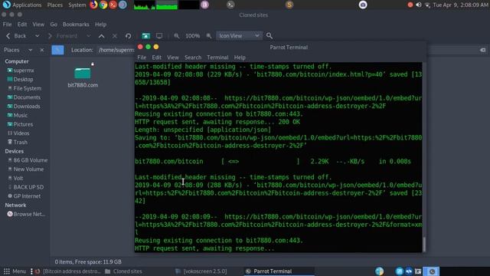Image resolution: width=490 pixels, height=276 pixels.
Task: Open the red terminal launcher icon
Action: pos(113,5)
